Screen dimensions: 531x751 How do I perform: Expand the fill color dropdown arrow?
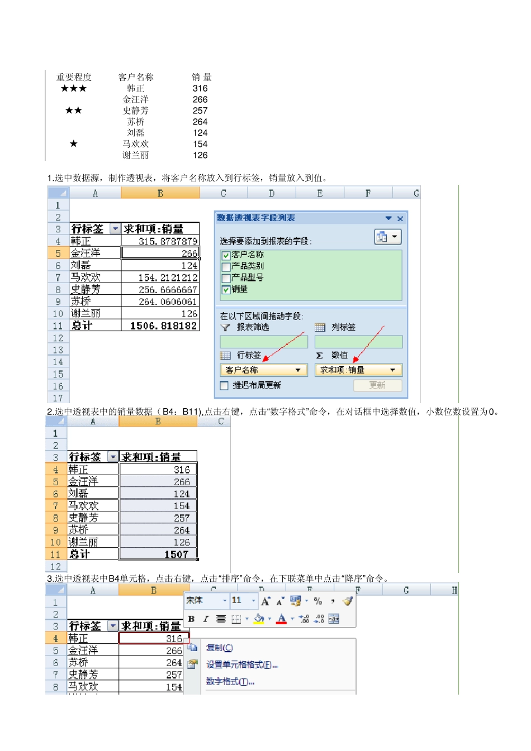coord(269,619)
